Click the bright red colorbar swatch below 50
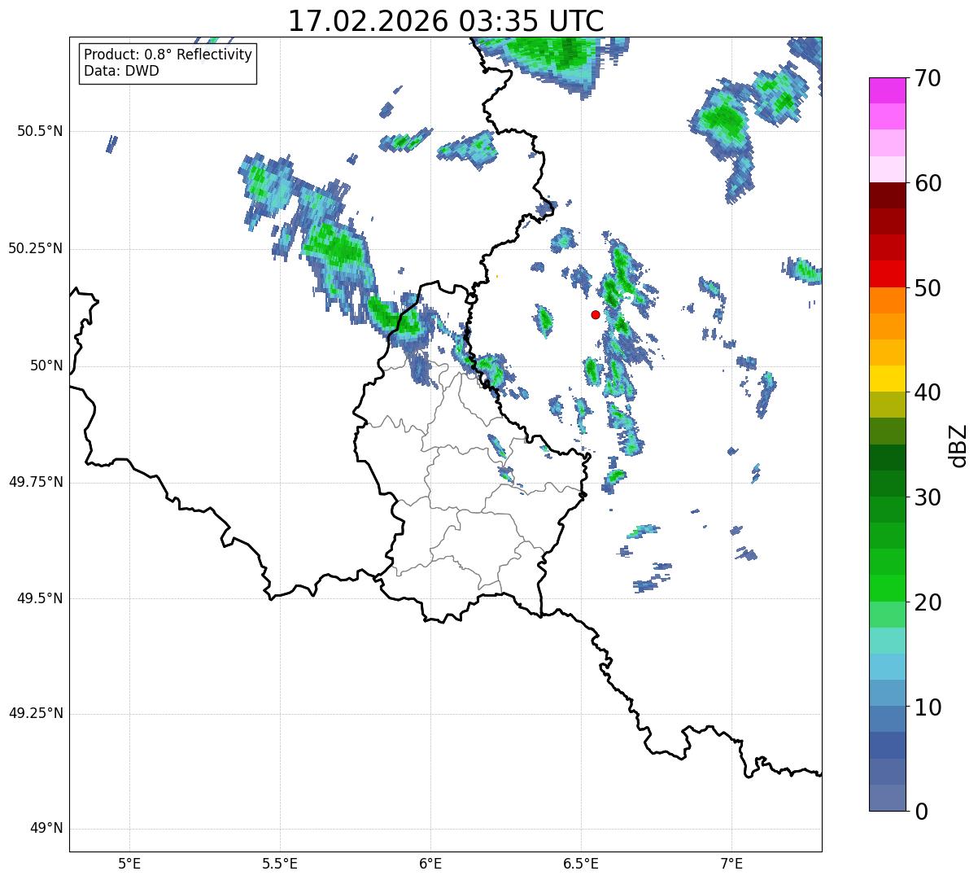The width and height of the screenshot is (978, 880). 887,274
